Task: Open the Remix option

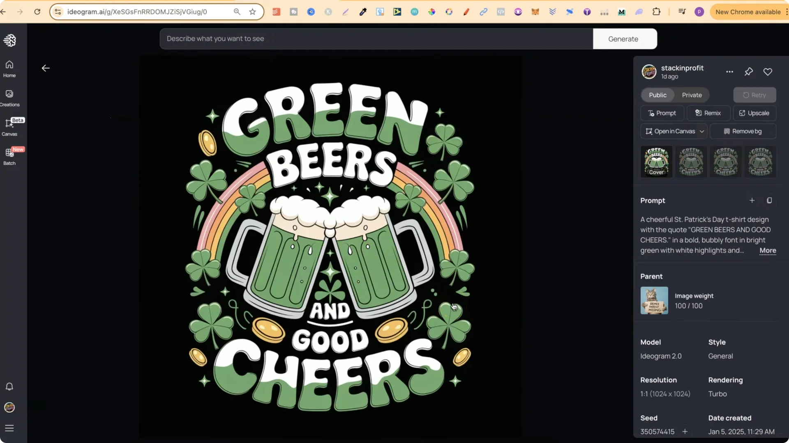Action: pos(708,113)
